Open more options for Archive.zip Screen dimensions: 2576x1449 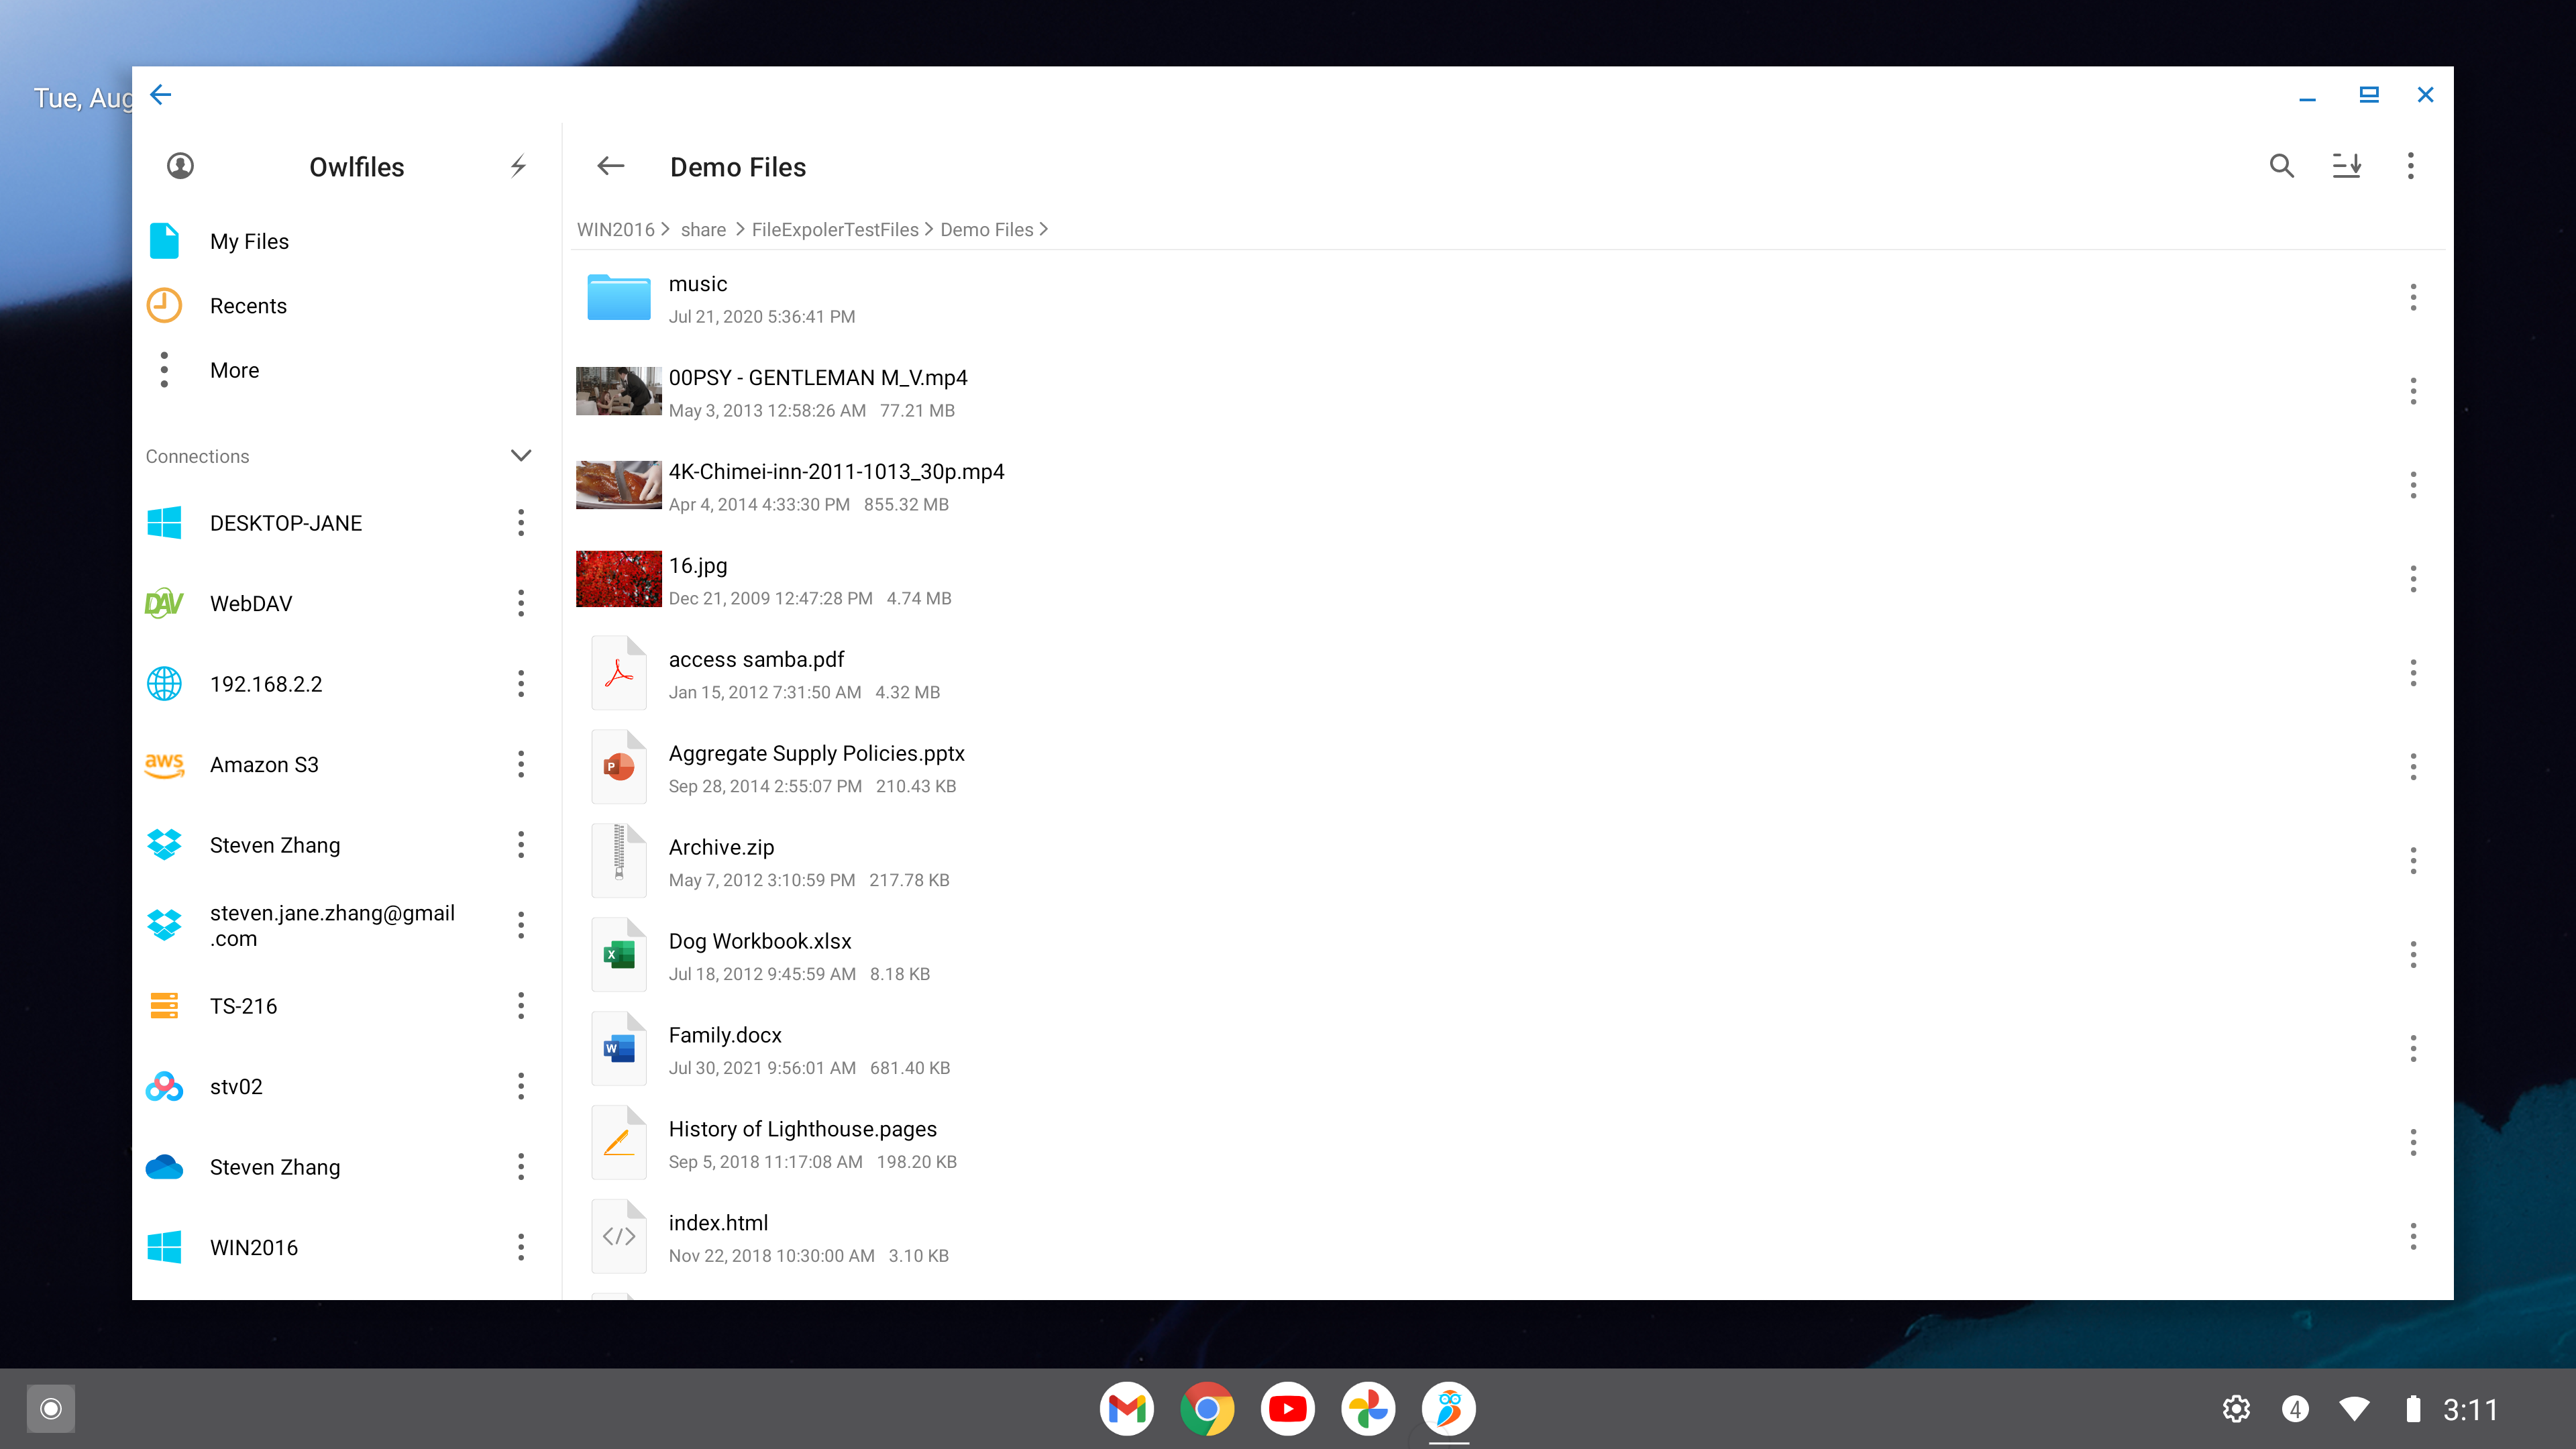[x=2412, y=861]
